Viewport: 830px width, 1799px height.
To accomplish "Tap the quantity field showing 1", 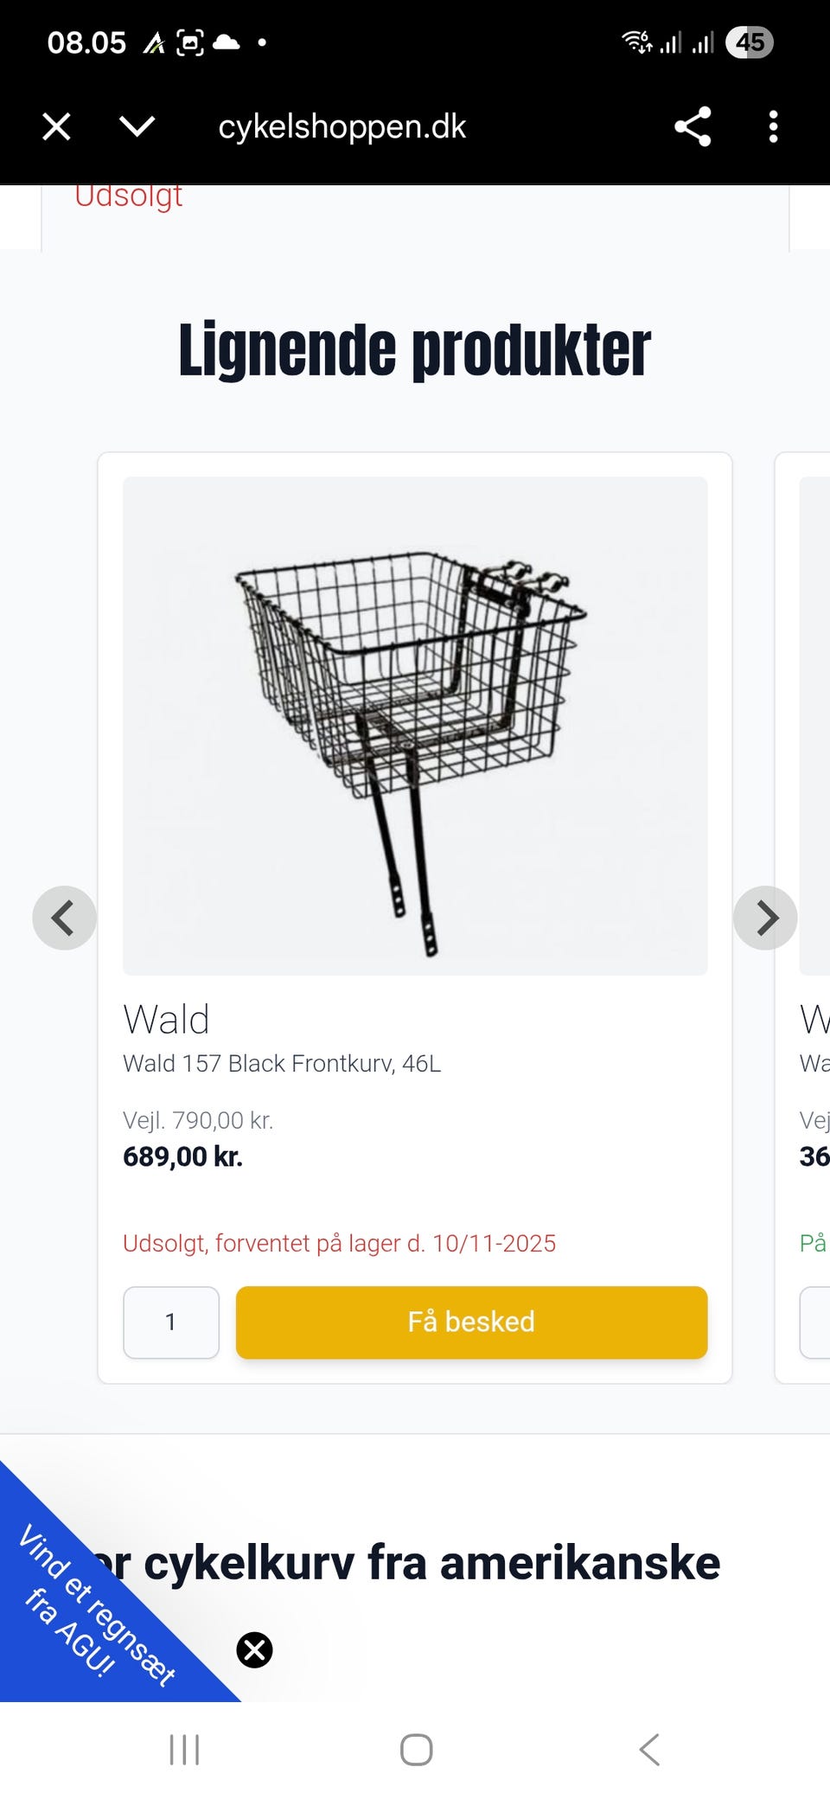I will (x=171, y=1322).
